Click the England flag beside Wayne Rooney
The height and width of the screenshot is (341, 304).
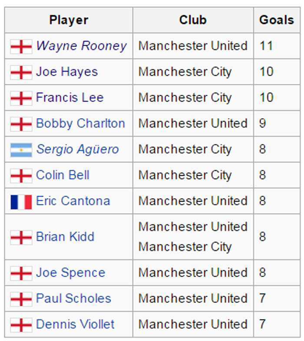pos(21,46)
